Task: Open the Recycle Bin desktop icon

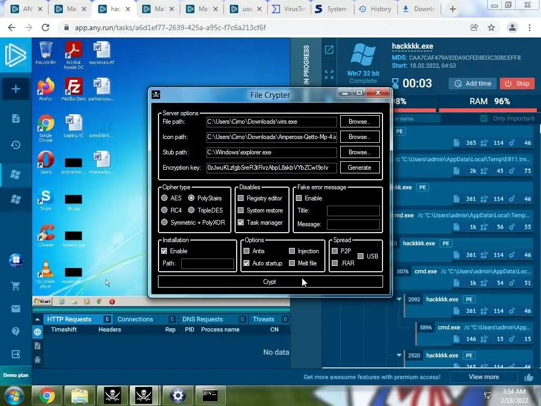Action: 45,53
